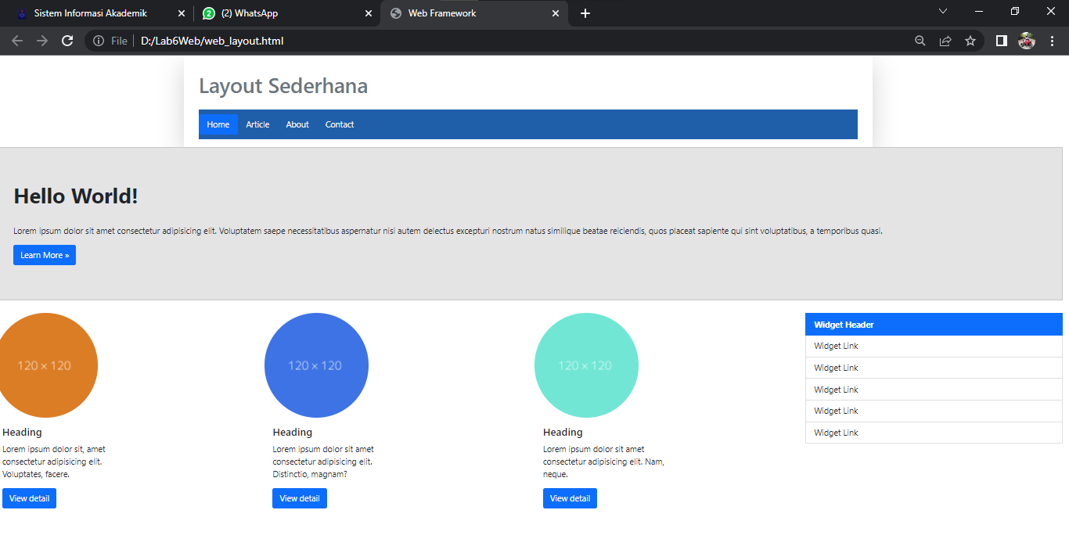This screenshot has height=546, width=1069.
Task: Click the last Widget Link in the widget list
Action: 934,433
